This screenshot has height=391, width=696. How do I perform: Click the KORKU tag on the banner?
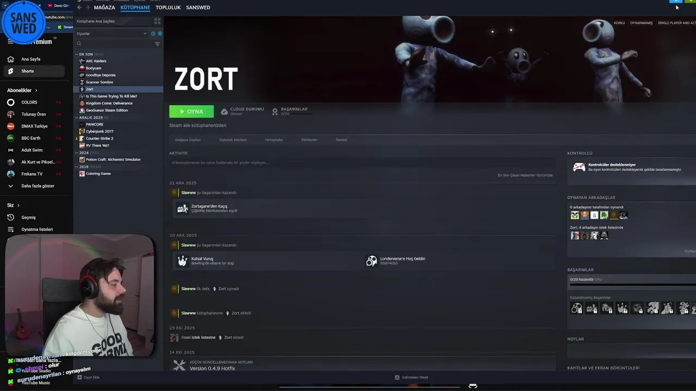click(x=619, y=23)
